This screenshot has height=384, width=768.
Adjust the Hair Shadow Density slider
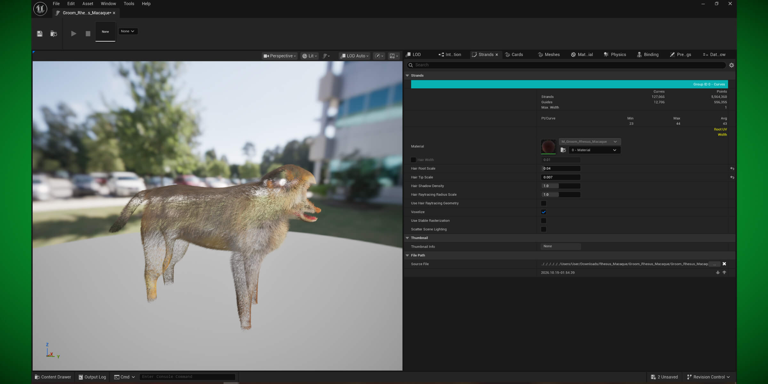pyautogui.click(x=561, y=186)
